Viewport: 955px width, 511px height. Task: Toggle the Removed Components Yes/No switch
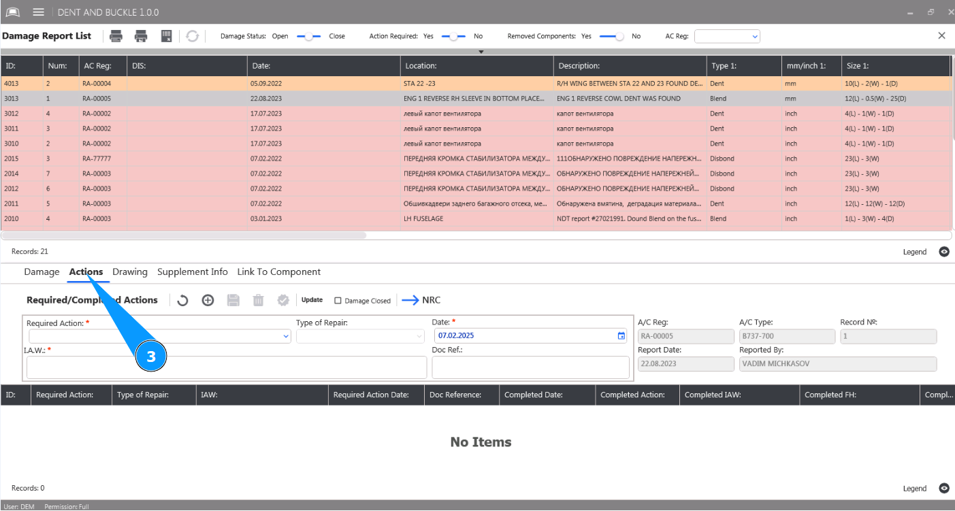[x=612, y=37]
